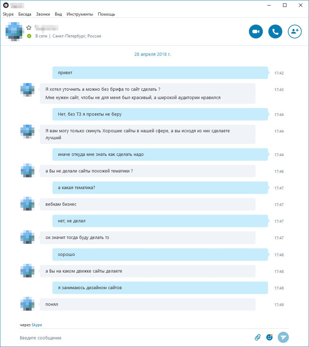
Task: Open the emoticon picker
Action: click(269, 337)
